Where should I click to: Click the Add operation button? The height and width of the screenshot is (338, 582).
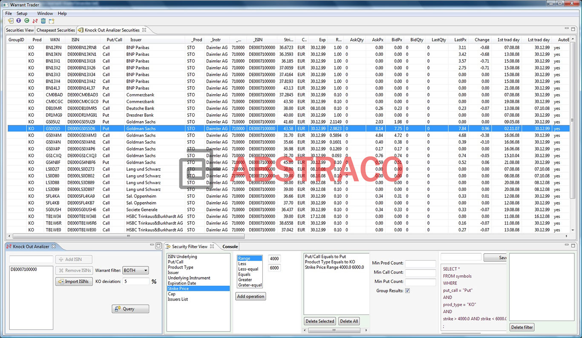[251, 296]
